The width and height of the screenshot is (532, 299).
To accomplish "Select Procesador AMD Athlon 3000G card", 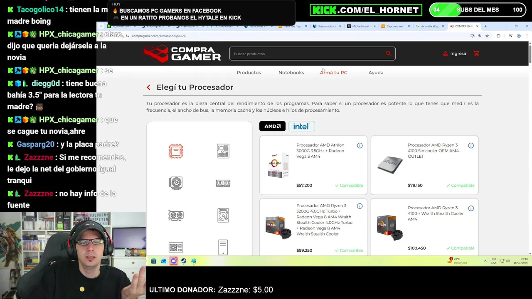I will tap(313, 165).
